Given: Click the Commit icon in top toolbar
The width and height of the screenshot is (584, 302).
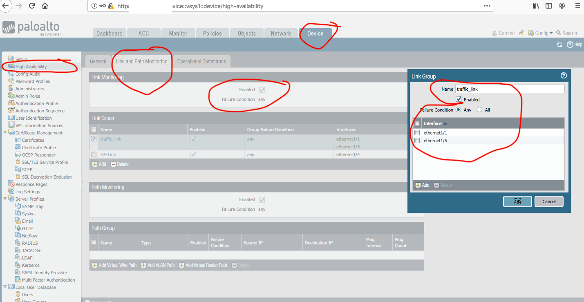Looking at the screenshot, I should tap(494, 33).
